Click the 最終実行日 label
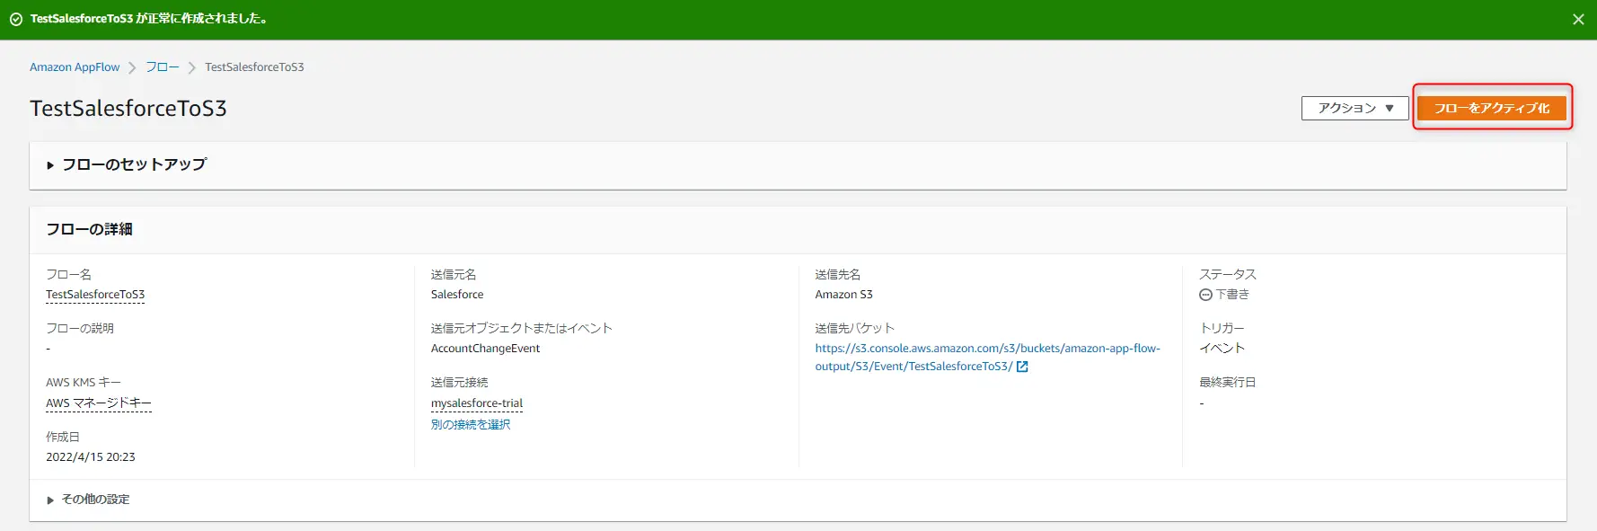 [x=1228, y=383]
